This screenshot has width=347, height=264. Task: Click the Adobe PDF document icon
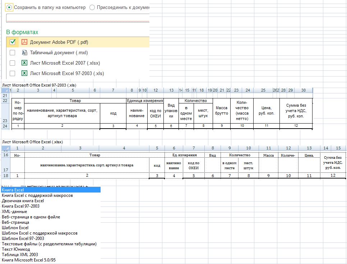(24, 42)
